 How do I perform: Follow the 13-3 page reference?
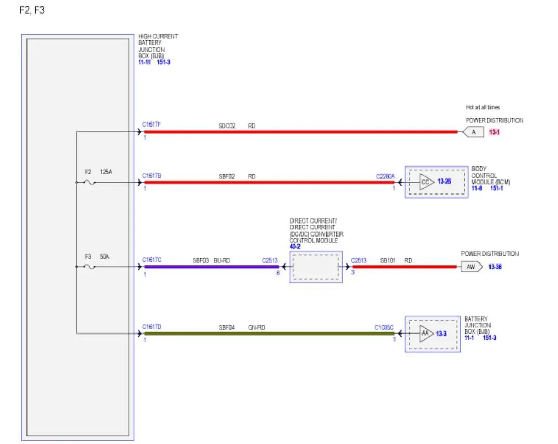[x=441, y=334]
